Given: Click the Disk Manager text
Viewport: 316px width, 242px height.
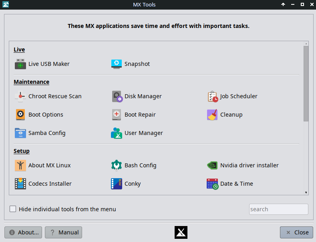Looking at the screenshot, I should click(143, 96).
